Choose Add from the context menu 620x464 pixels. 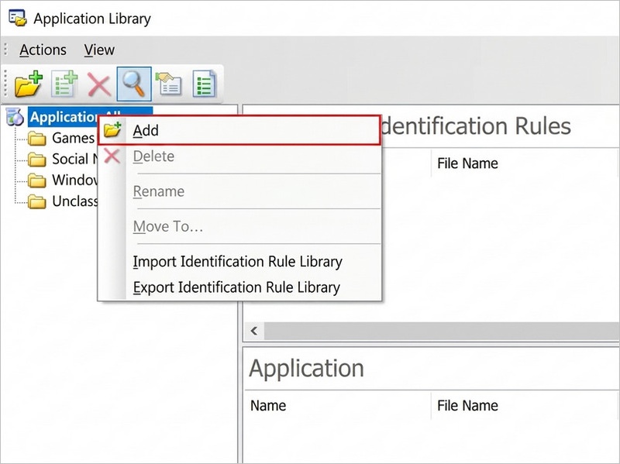pos(239,130)
